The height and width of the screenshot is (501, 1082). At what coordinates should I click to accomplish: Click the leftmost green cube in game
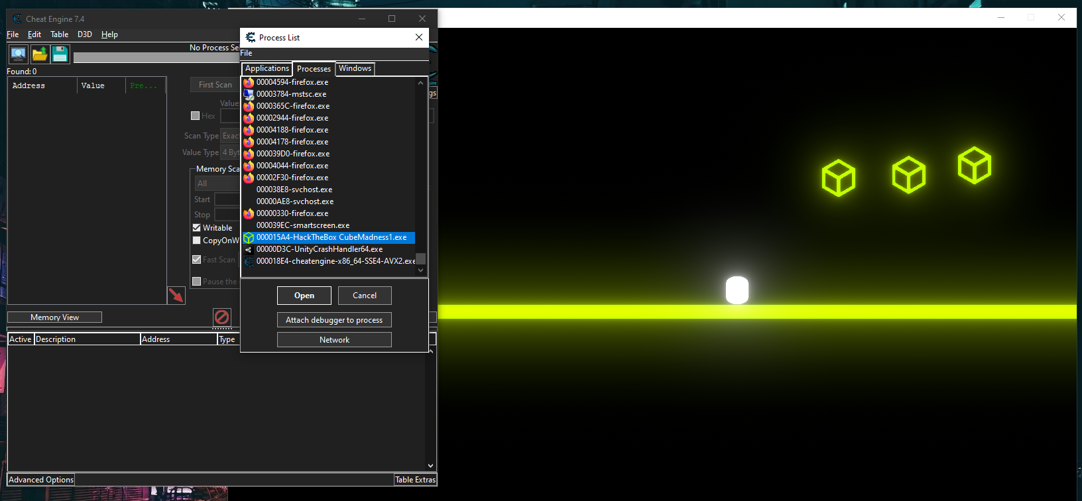coord(839,178)
